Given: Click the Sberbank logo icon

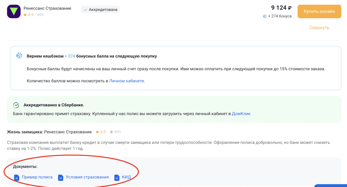Looking at the screenshot, I should pos(16,105).
